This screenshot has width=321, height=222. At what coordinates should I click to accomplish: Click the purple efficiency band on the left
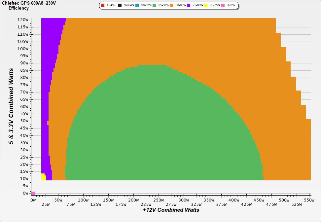[45, 99]
